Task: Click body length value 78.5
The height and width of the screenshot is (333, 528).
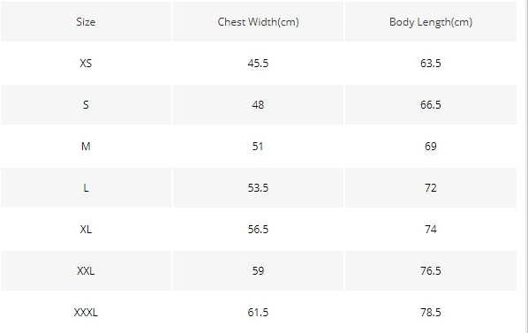Action: pyautogui.click(x=431, y=312)
